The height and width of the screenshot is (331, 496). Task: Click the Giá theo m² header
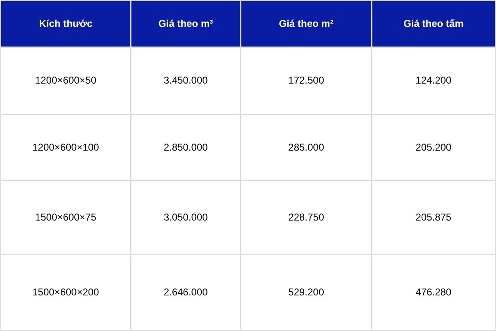click(306, 24)
